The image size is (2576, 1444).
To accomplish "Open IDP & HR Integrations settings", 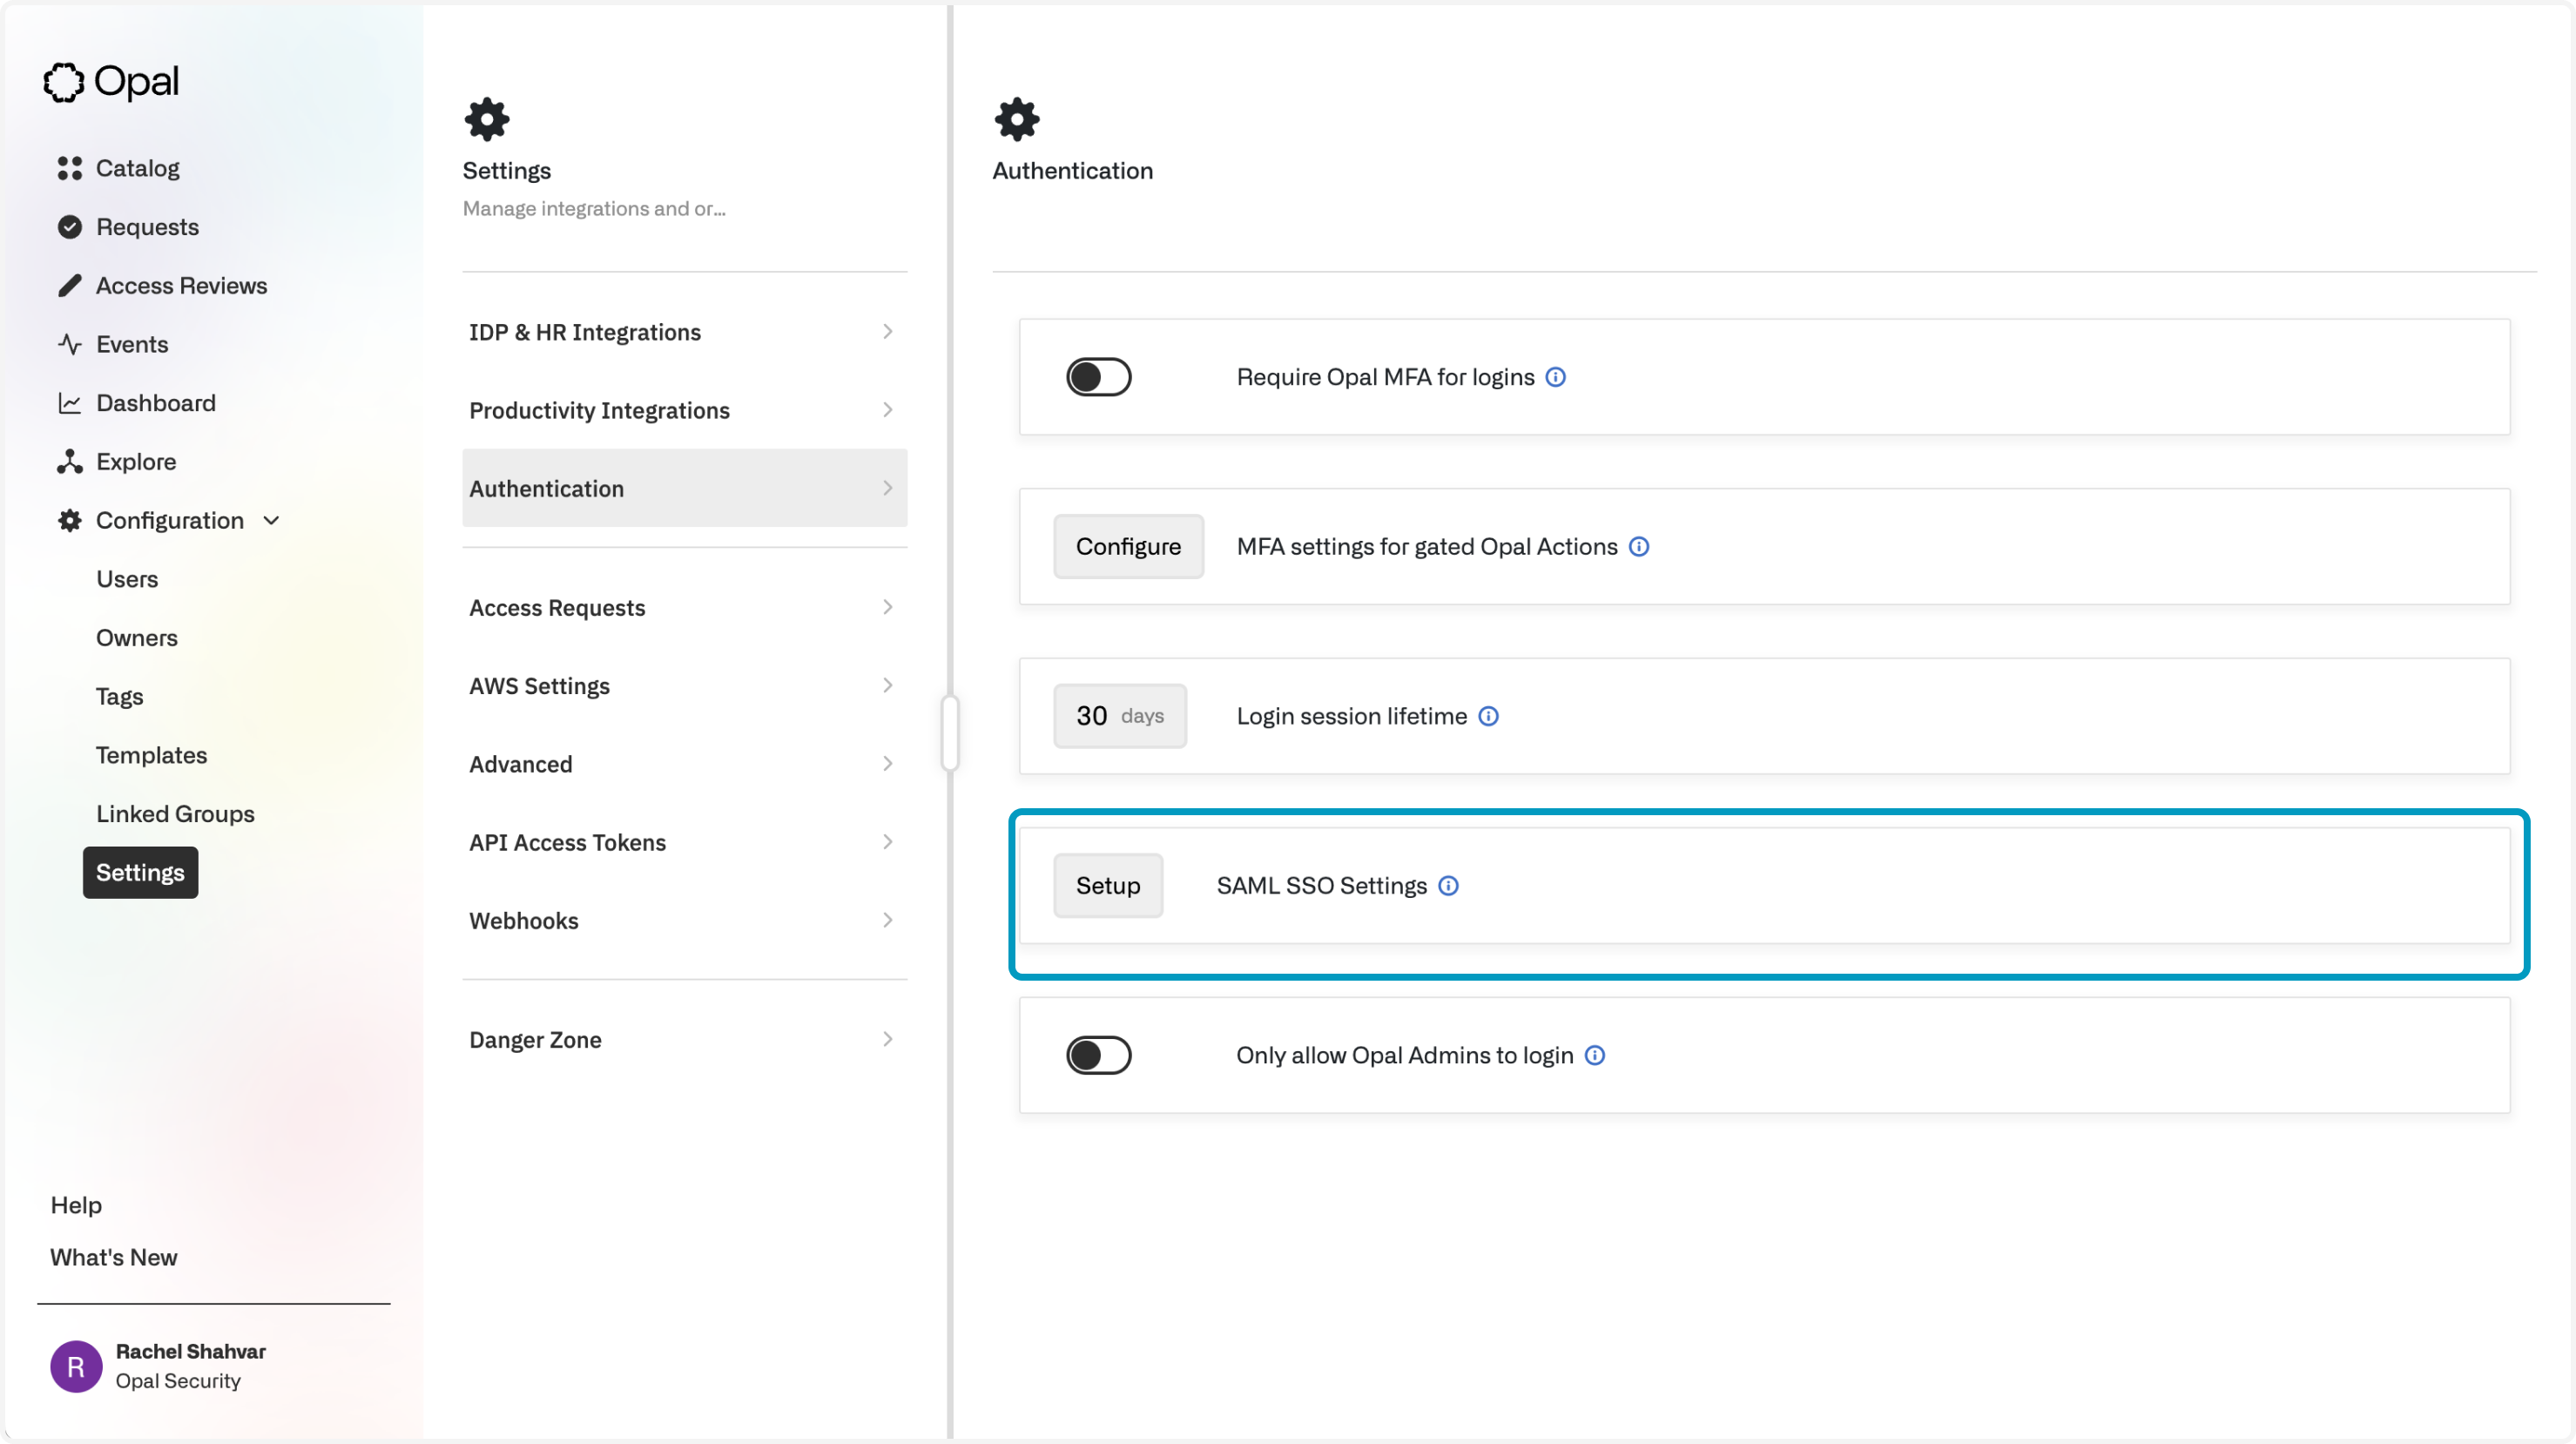I will pyautogui.click(x=684, y=332).
